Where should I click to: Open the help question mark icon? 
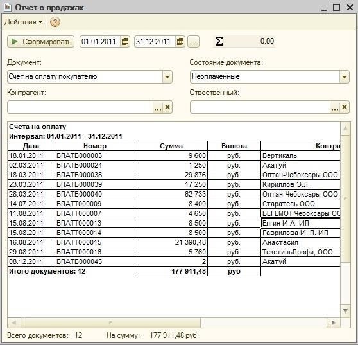55,22
